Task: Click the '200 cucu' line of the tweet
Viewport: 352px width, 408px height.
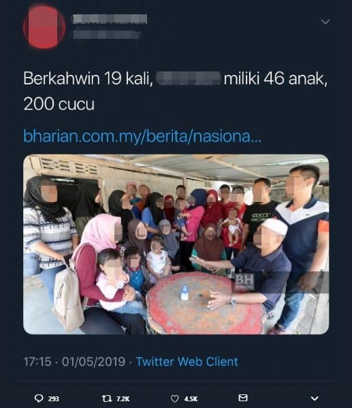Action: click(x=59, y=104)
